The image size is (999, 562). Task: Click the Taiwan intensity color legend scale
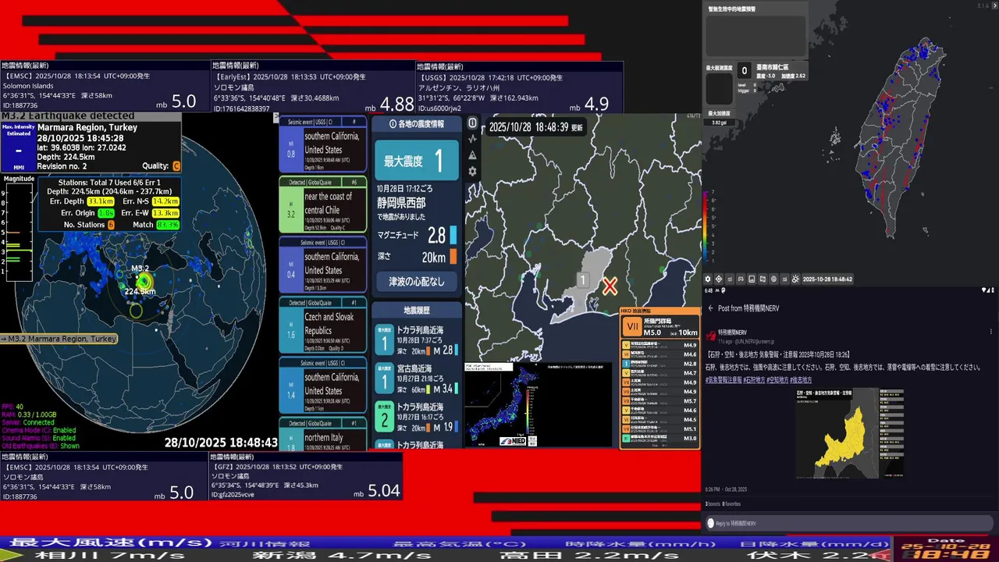point(707,226)
